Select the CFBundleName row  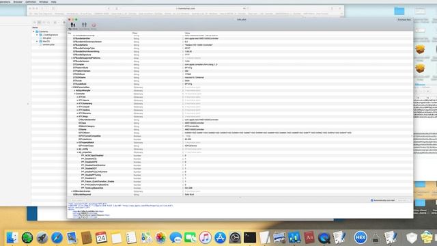pos(240,45)
